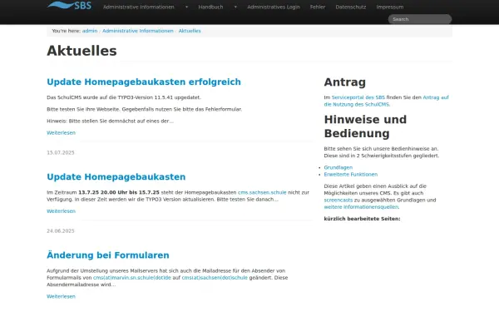Viewport: 499px width, 312px height.
Task: Open the Erweiterte Funktionen list link
Action: 350,175
